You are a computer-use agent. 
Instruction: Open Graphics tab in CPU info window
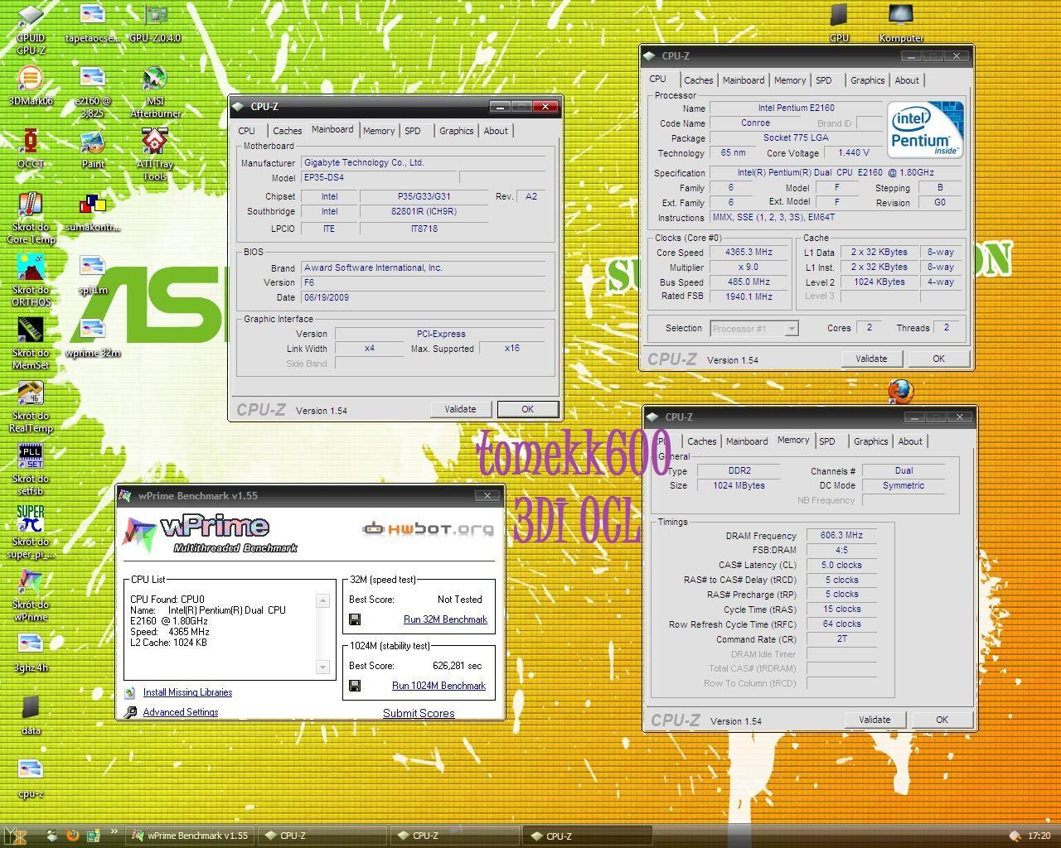[x=868, y=80]
